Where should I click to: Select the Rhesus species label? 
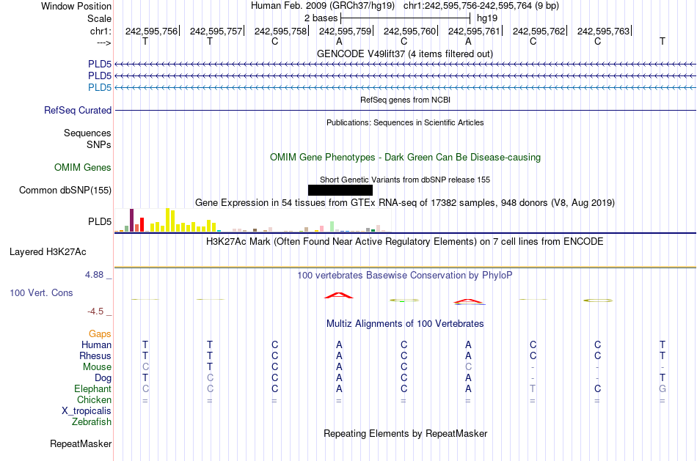click(95, 355)
